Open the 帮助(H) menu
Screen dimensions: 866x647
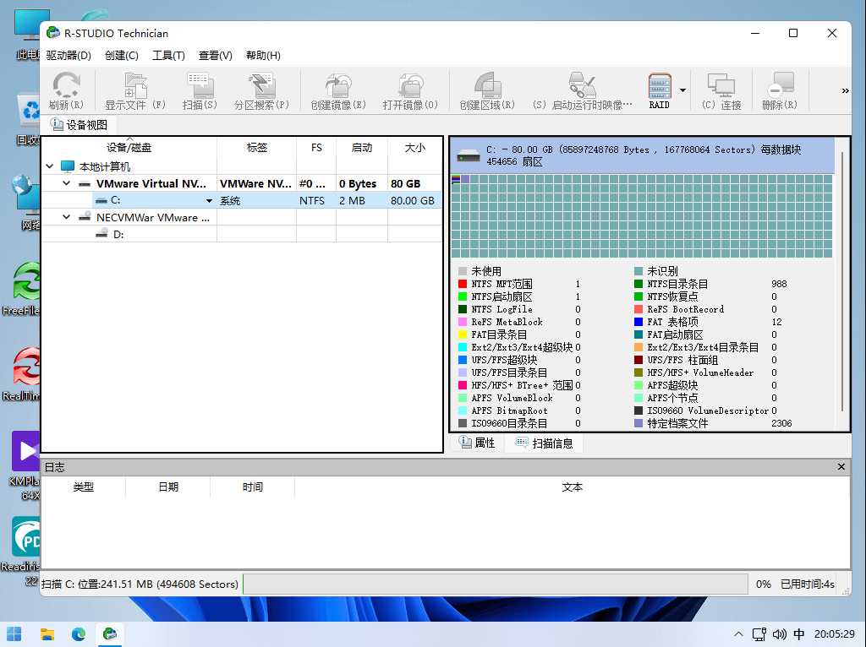[x=263, y=56]
